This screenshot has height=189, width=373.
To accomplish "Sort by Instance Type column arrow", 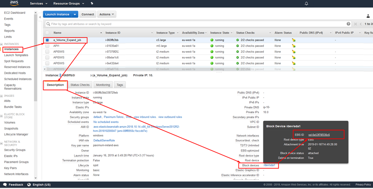I will (177, 33).
